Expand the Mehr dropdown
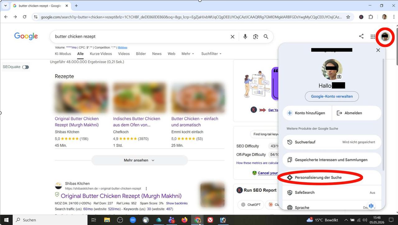 pyautogui.click(x=187, y=54)
